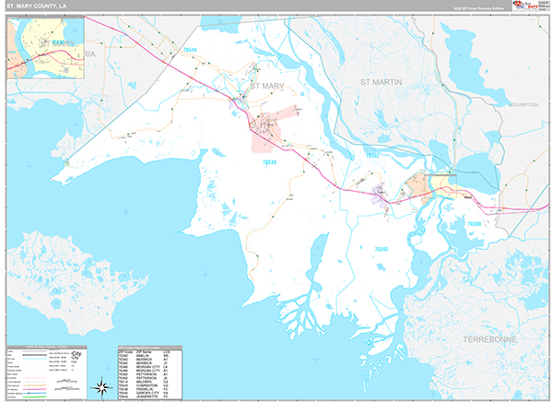Image resolution: width=553 pixels, height=402 pixels.
Task: Click the purple shaded Patterson city area
Action: [380, 195]
